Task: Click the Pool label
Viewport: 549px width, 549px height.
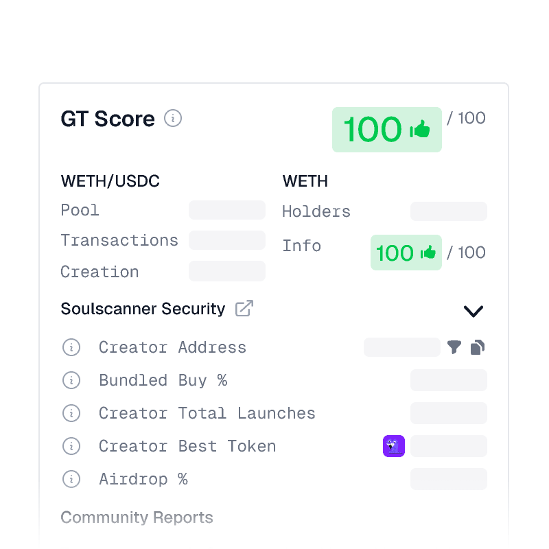Action: click(80, 210)
